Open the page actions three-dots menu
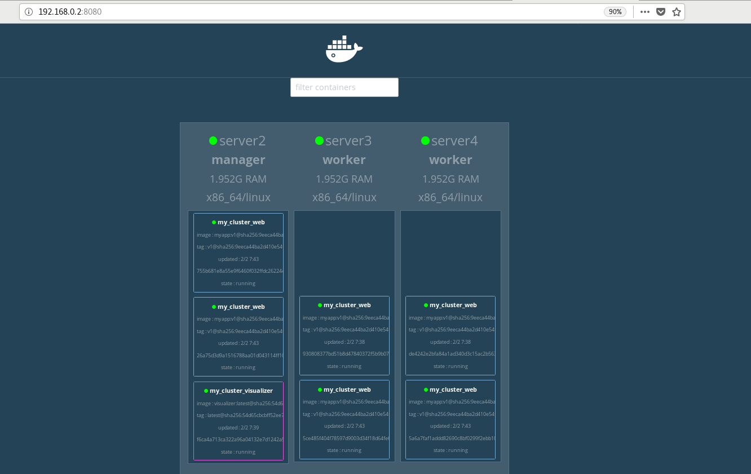Screen dimensions: 751x474 click(x=645, y=12)
